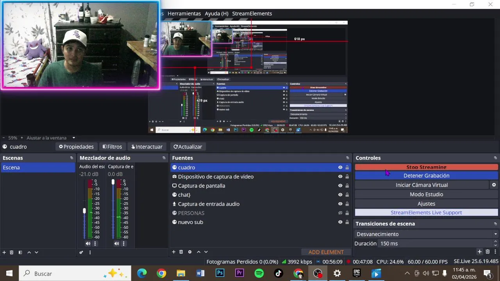The height and width of the screenshot is (281, 500).
Task: Open the Ayuda (H) menu
Action: (216, 13)
